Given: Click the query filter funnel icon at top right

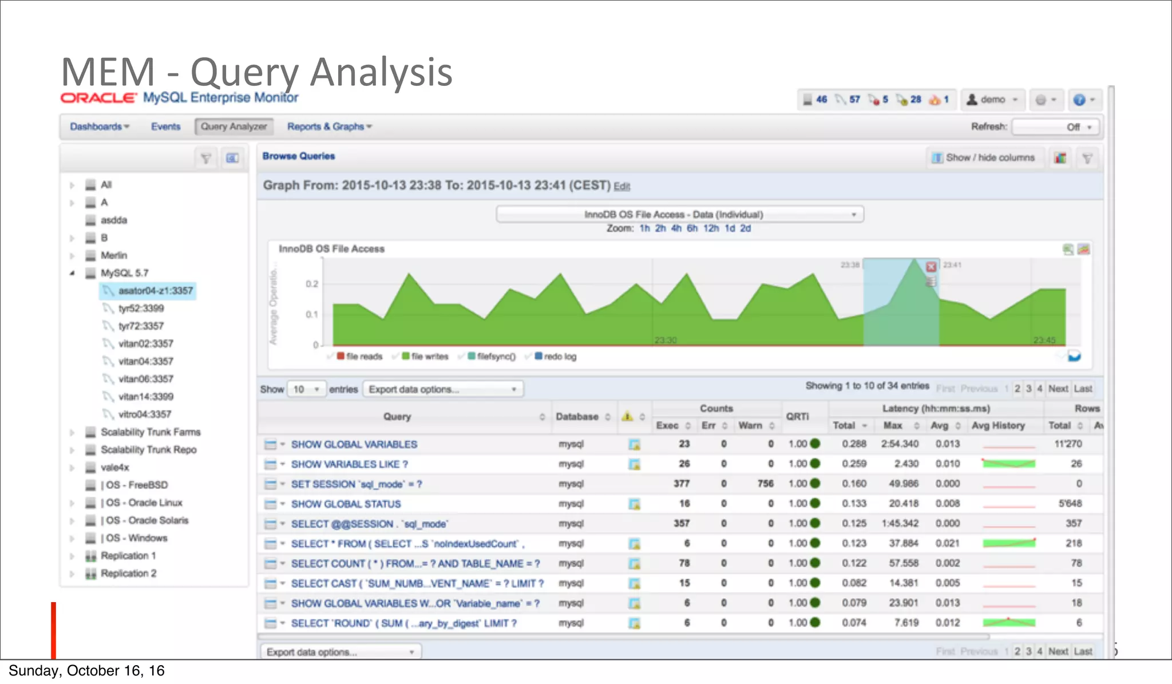Looking at the screenshot, I should (1087, 158).
